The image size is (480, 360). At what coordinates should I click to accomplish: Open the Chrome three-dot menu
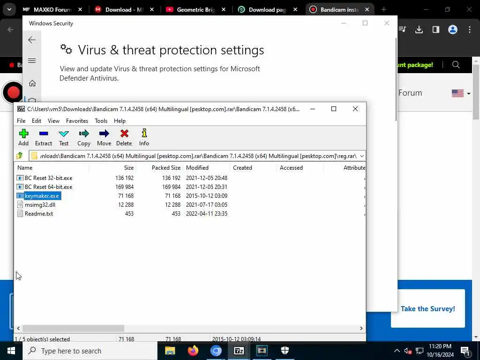coord(470,30)
